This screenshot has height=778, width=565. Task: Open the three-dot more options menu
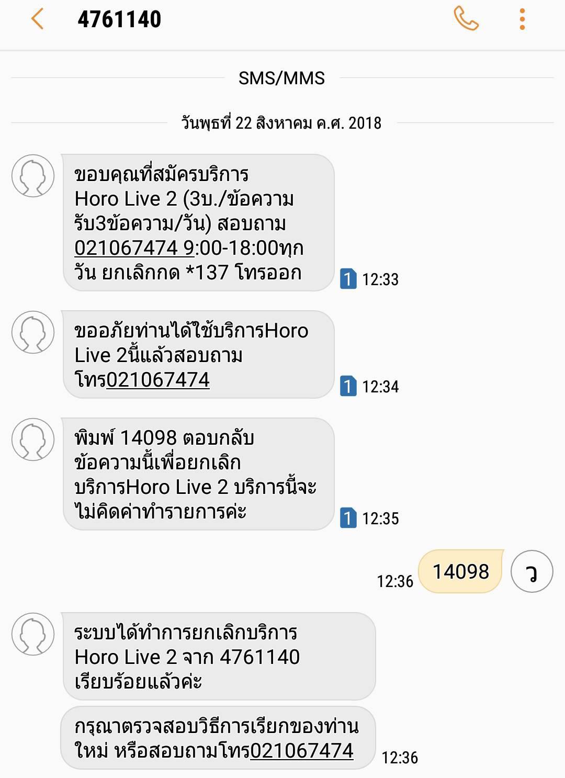click(x=522, y=19)
